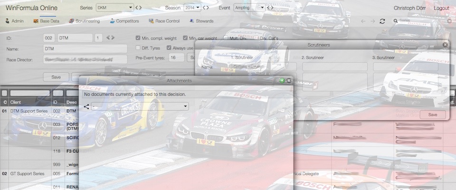Close the Scrutineers window

(x=445, y=45)
